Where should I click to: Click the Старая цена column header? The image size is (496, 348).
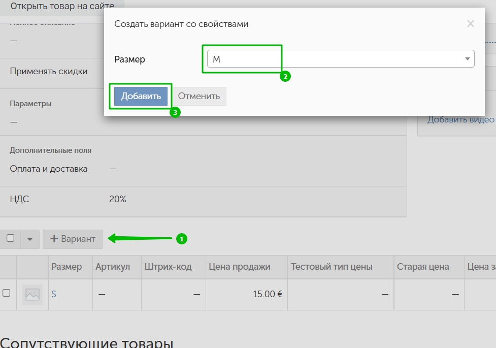[423, 267]
